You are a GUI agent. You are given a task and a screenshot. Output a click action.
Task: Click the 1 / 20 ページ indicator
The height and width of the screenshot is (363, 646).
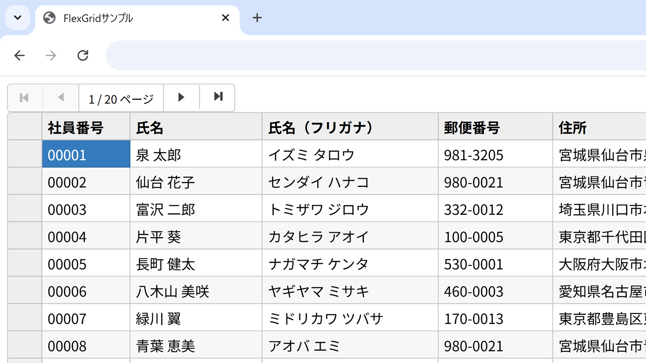[x=121, y=97]
